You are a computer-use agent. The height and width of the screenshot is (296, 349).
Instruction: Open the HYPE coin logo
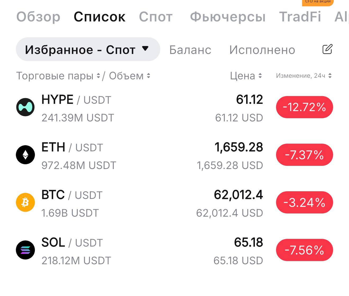[x=25, y=107]
